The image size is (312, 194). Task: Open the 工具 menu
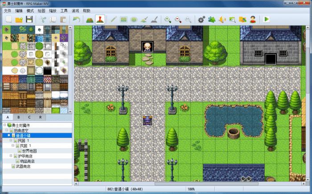[x=64, y=11]
